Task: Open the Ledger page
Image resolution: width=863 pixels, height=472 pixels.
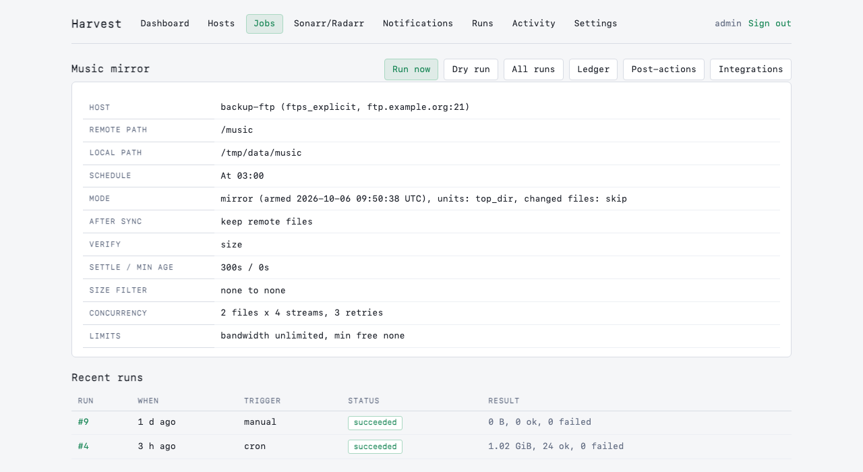Action: 593,69
